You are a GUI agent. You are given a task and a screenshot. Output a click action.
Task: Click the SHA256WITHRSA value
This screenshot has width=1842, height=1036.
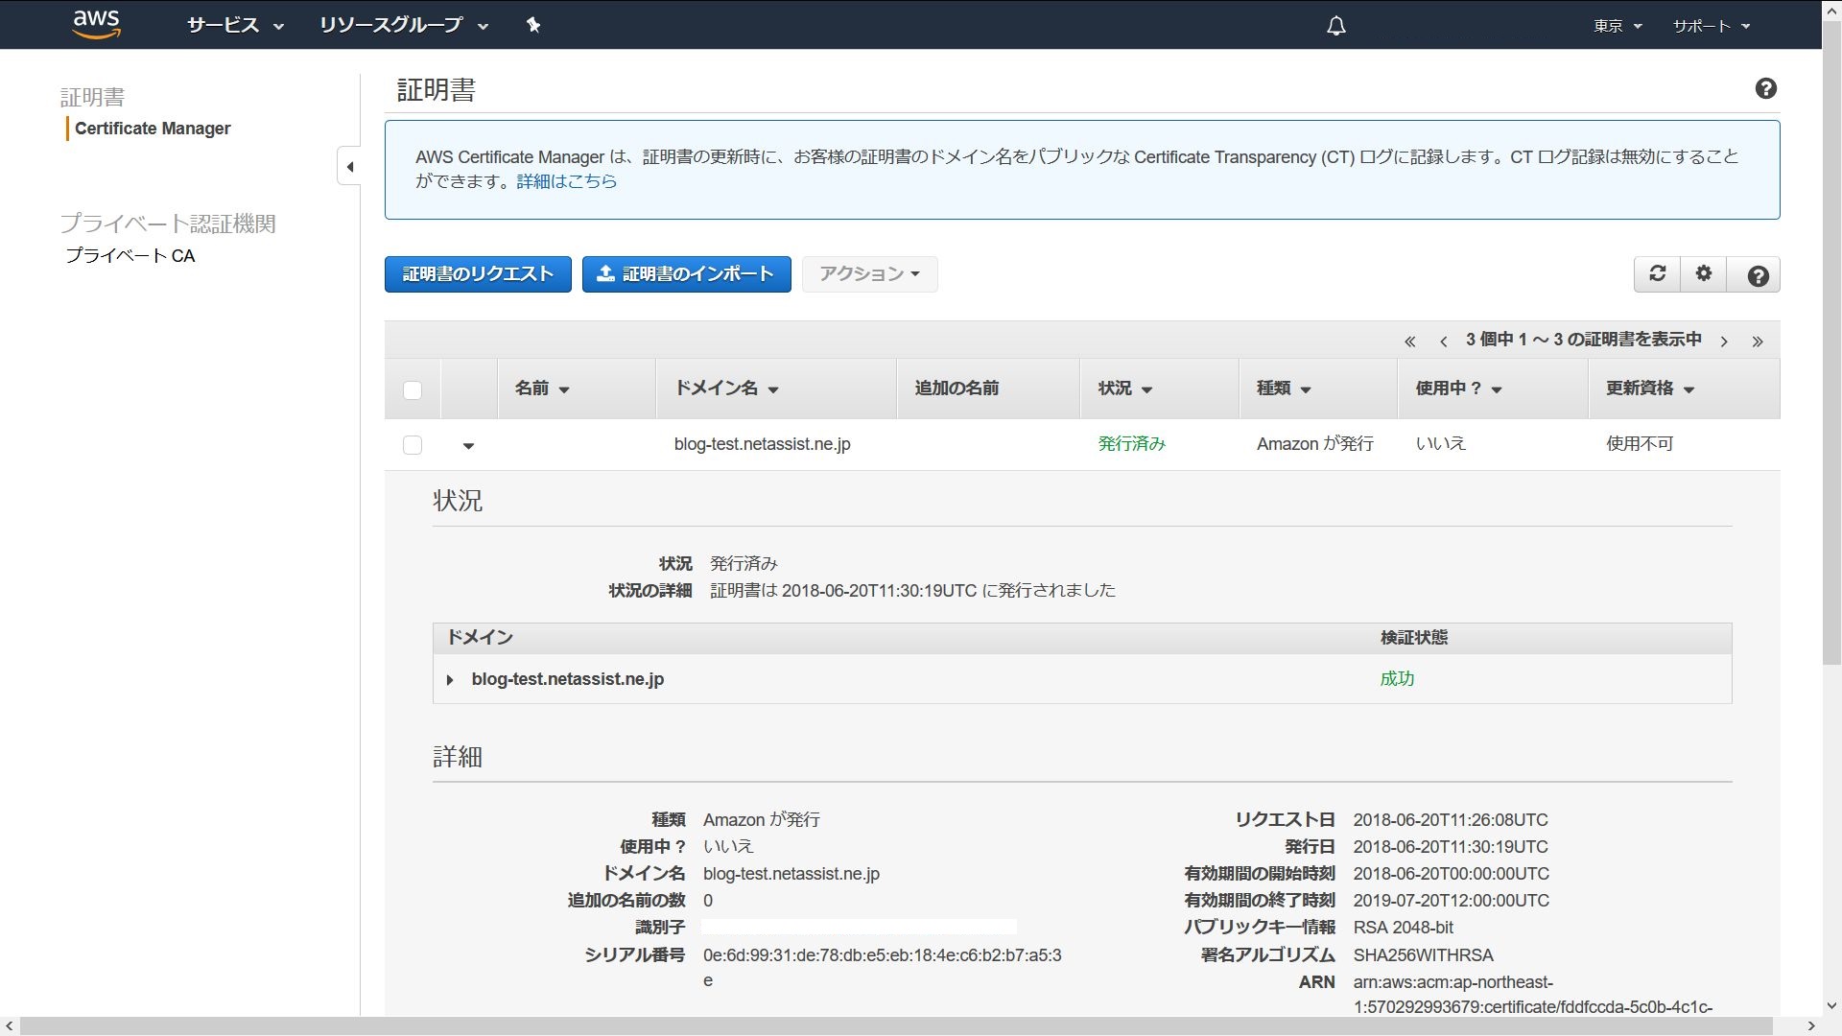(1423, 955)
